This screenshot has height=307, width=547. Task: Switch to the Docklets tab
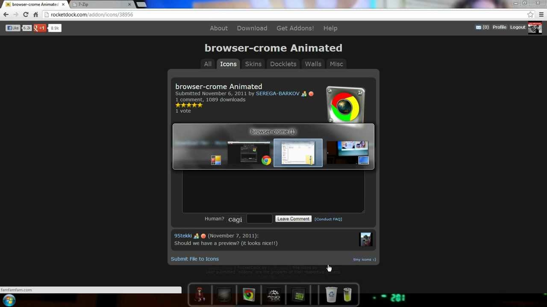pyautogui.click(x=283, y=64)
